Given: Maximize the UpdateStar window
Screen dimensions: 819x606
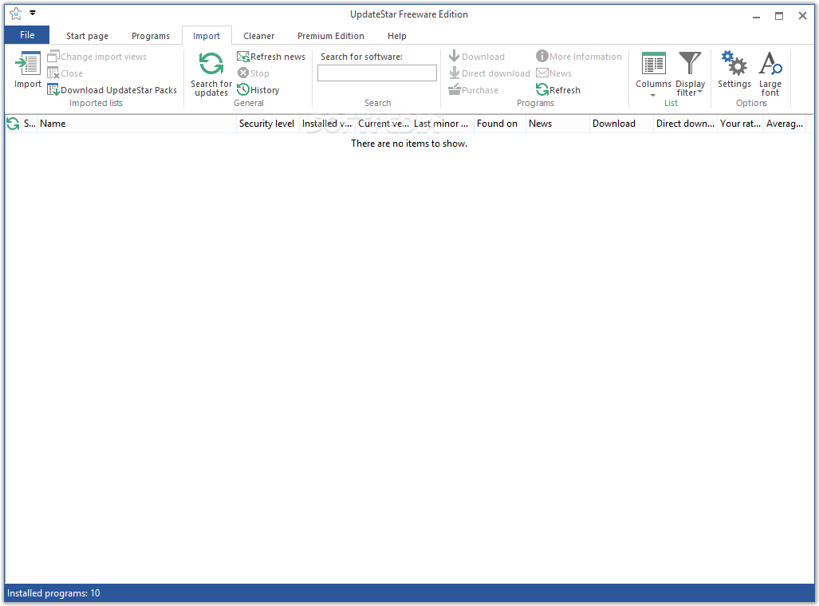Looking at the screenshot, I should point(779,16).
